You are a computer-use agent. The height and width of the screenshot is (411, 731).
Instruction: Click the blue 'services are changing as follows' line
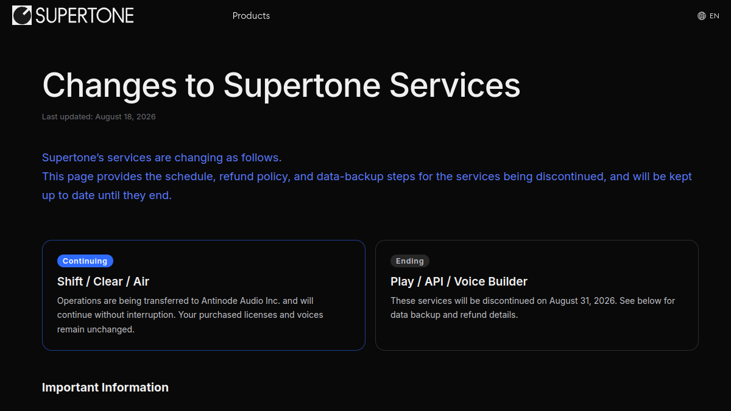pos(161,158)
